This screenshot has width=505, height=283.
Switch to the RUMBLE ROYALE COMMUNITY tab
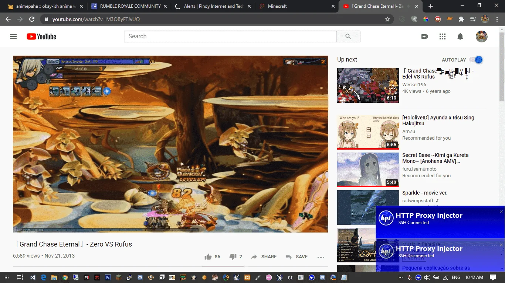pyautogui.click(x=130, y=6)
